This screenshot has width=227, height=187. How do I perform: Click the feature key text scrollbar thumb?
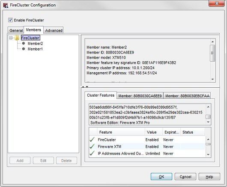[x=208, y=117]
